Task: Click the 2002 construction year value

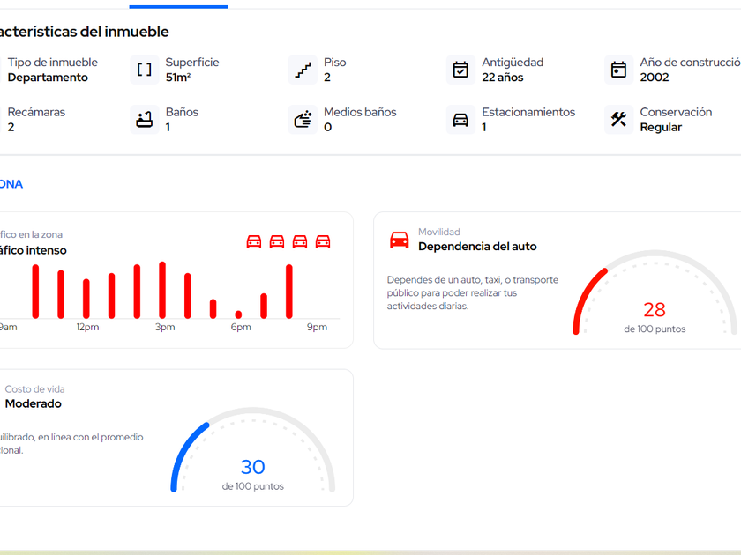Action: click(x=654, y=78)
